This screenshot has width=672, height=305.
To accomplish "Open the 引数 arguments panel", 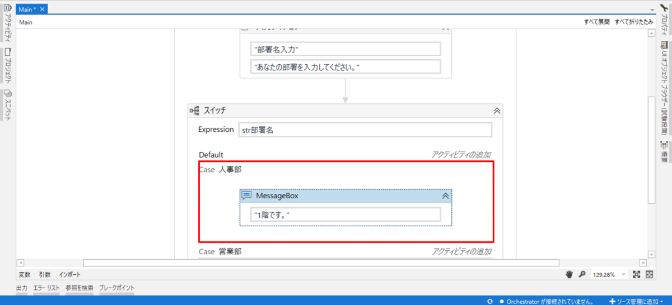I will tap(45, 275).
